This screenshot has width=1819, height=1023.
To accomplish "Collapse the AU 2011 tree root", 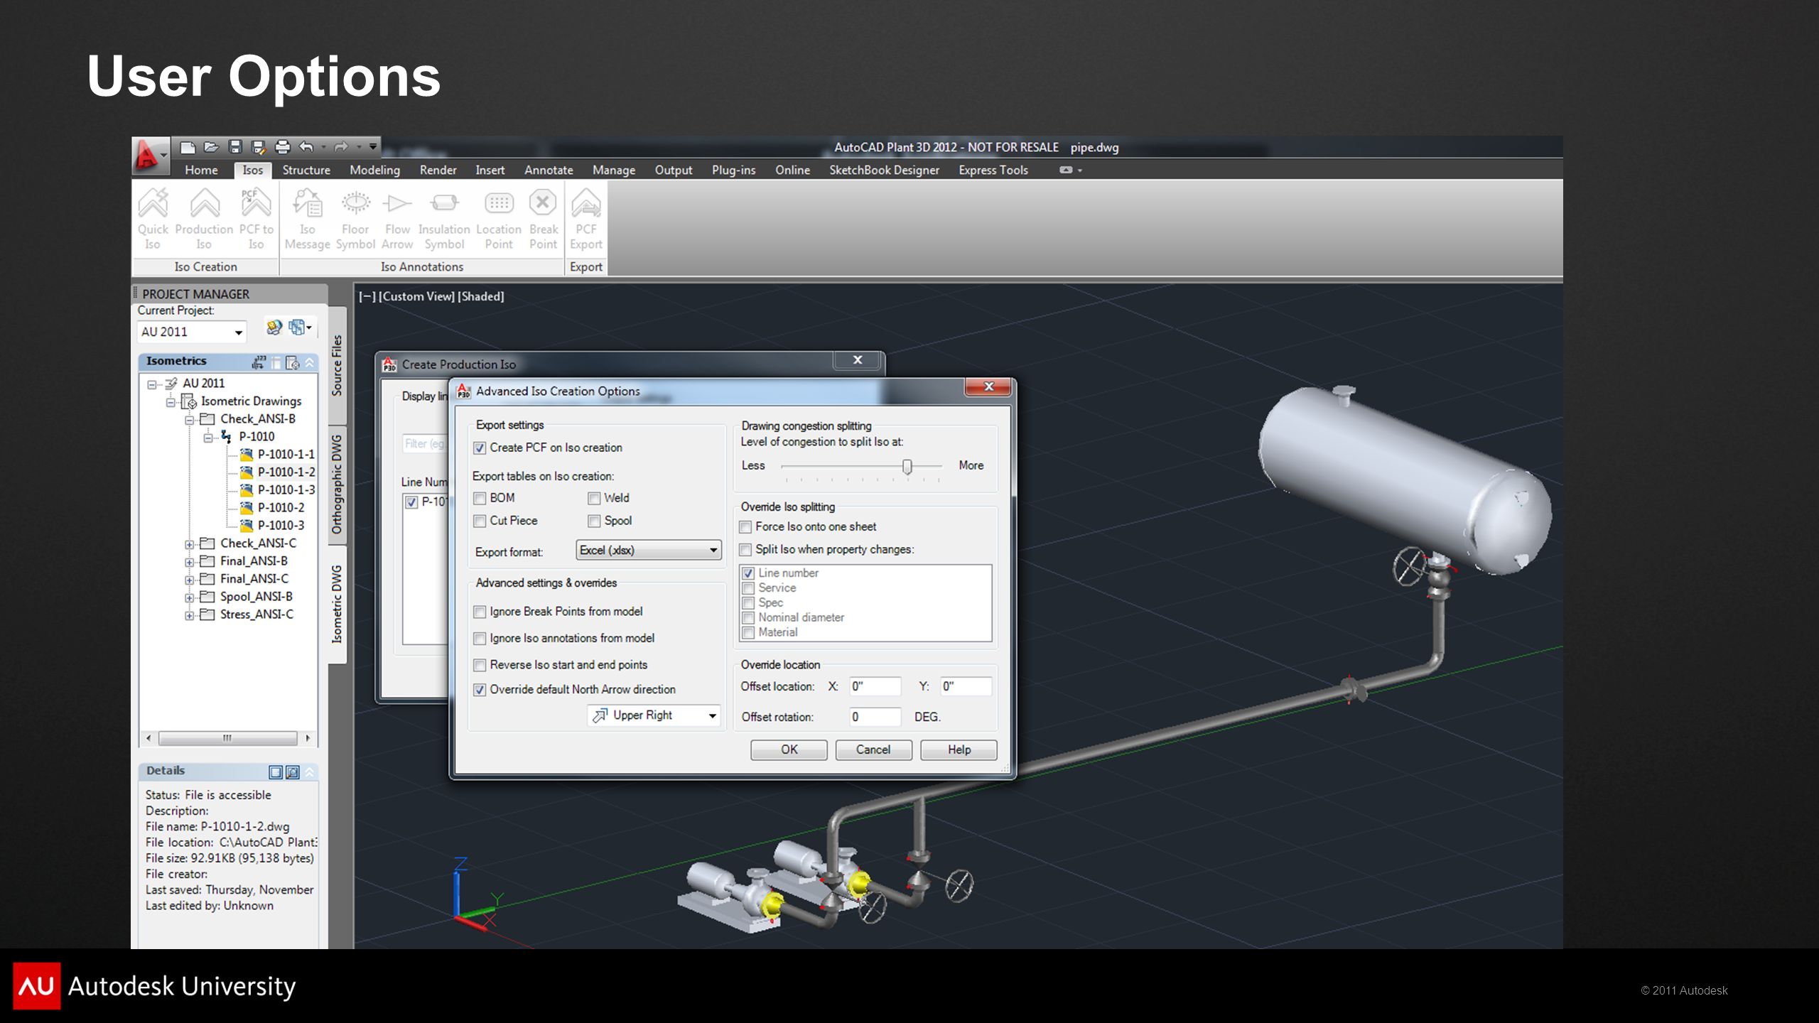I will point(151,384).
